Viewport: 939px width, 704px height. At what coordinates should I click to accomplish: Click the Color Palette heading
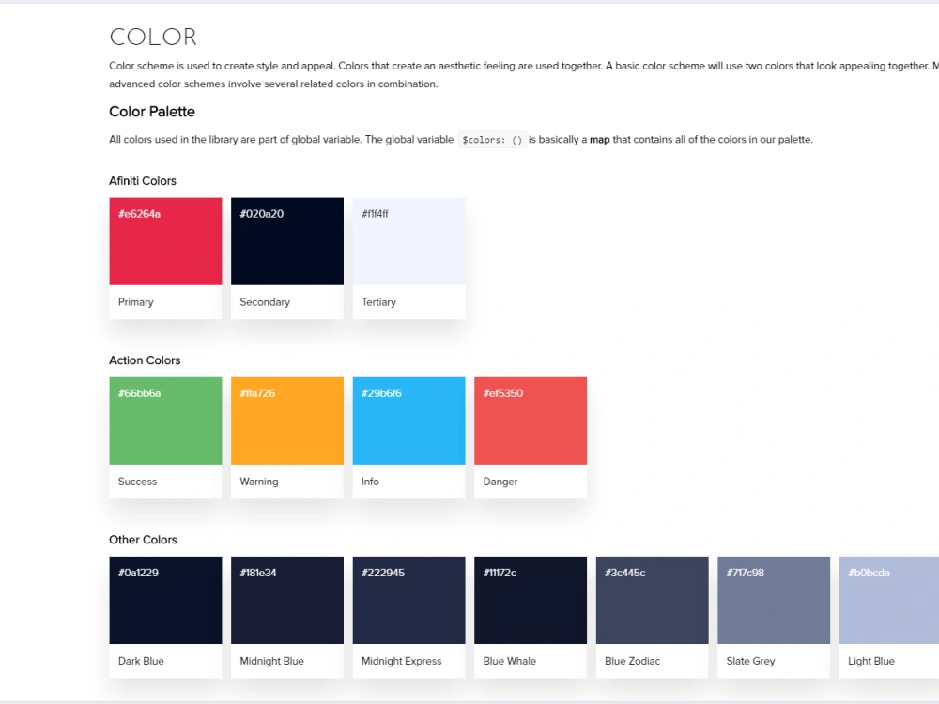tap(152, 112)
